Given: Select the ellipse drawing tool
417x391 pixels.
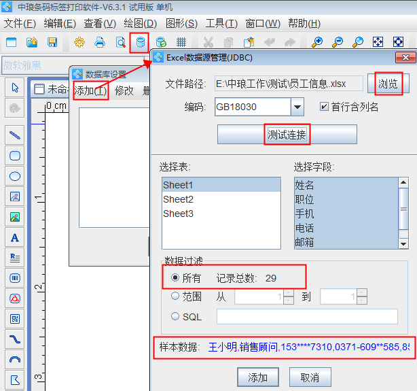Looking at the screenshot, I should [15, 176].
